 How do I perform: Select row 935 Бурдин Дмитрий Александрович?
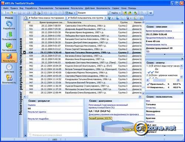84,43
